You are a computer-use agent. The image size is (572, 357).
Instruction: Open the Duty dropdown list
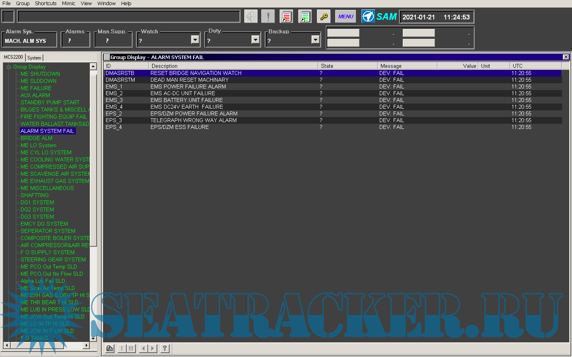(x=255, y=40)
